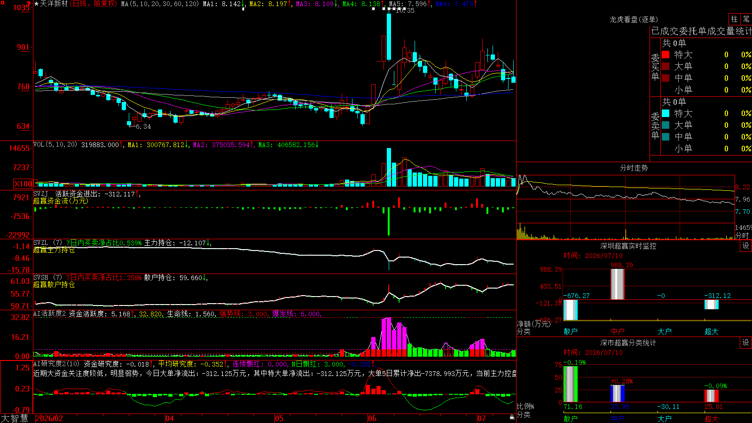Click the 深圳超赢实时监控 panel title

[x=628, y=246]
